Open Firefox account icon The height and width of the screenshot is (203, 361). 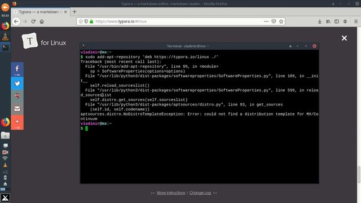coord(345,21)
